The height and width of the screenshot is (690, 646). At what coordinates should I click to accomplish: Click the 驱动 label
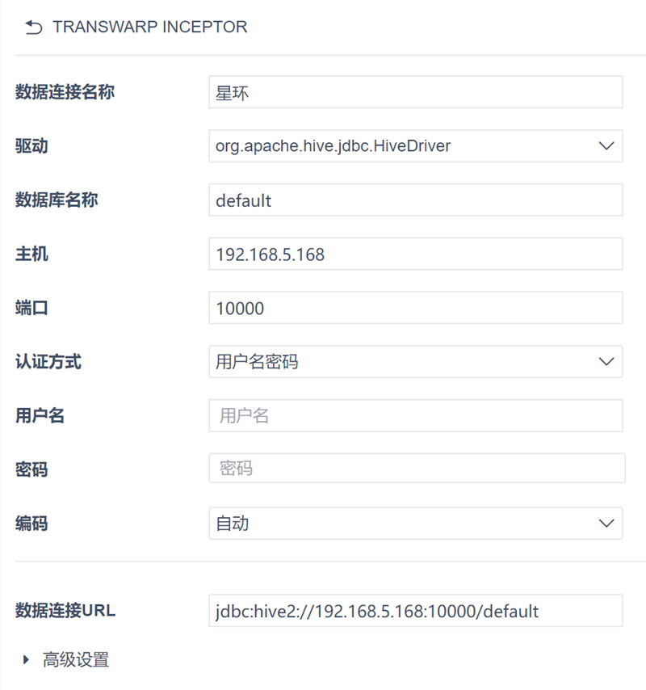[x=31, y=145]
